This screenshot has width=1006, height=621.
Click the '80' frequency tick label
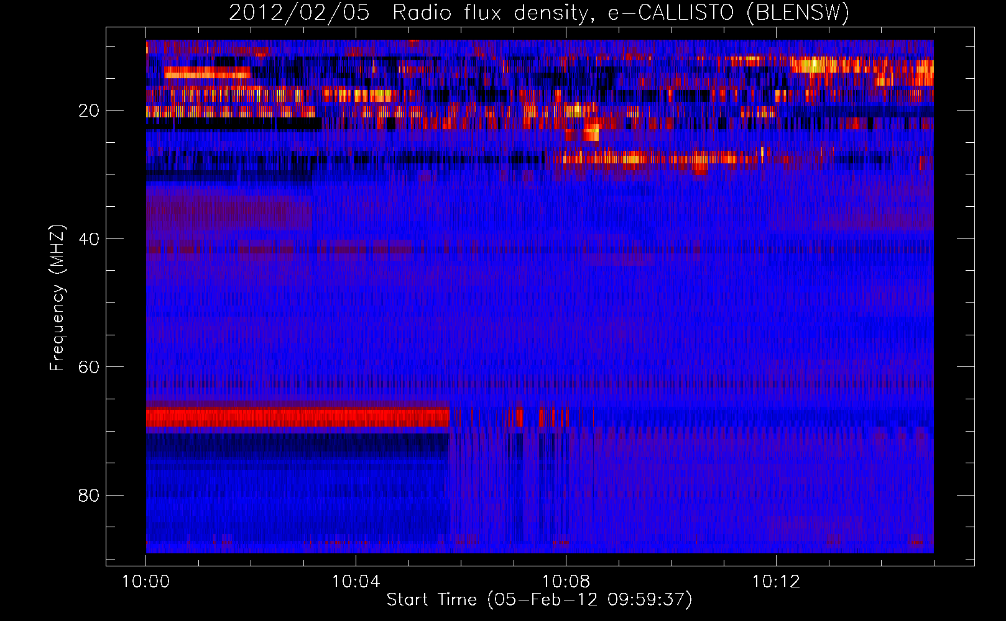(89, 496)
